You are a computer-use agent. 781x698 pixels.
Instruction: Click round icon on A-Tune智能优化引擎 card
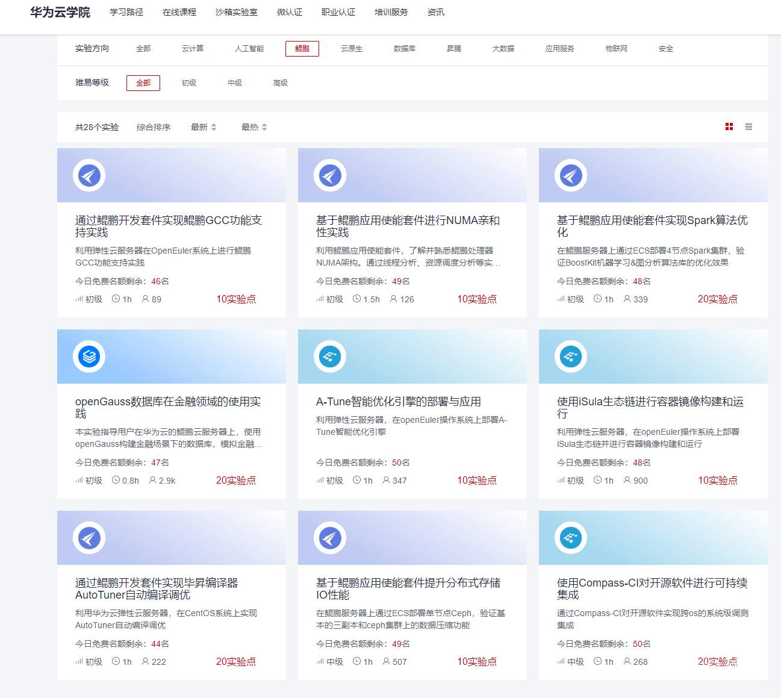pyautogui.click(x=330, y=357)
